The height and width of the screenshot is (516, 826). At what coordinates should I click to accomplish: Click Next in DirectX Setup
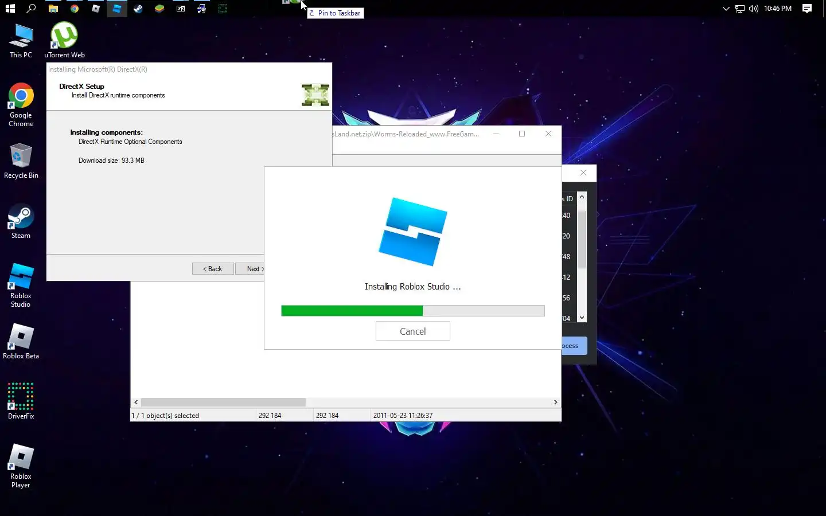pyautogui.click(x=250, y=269)
